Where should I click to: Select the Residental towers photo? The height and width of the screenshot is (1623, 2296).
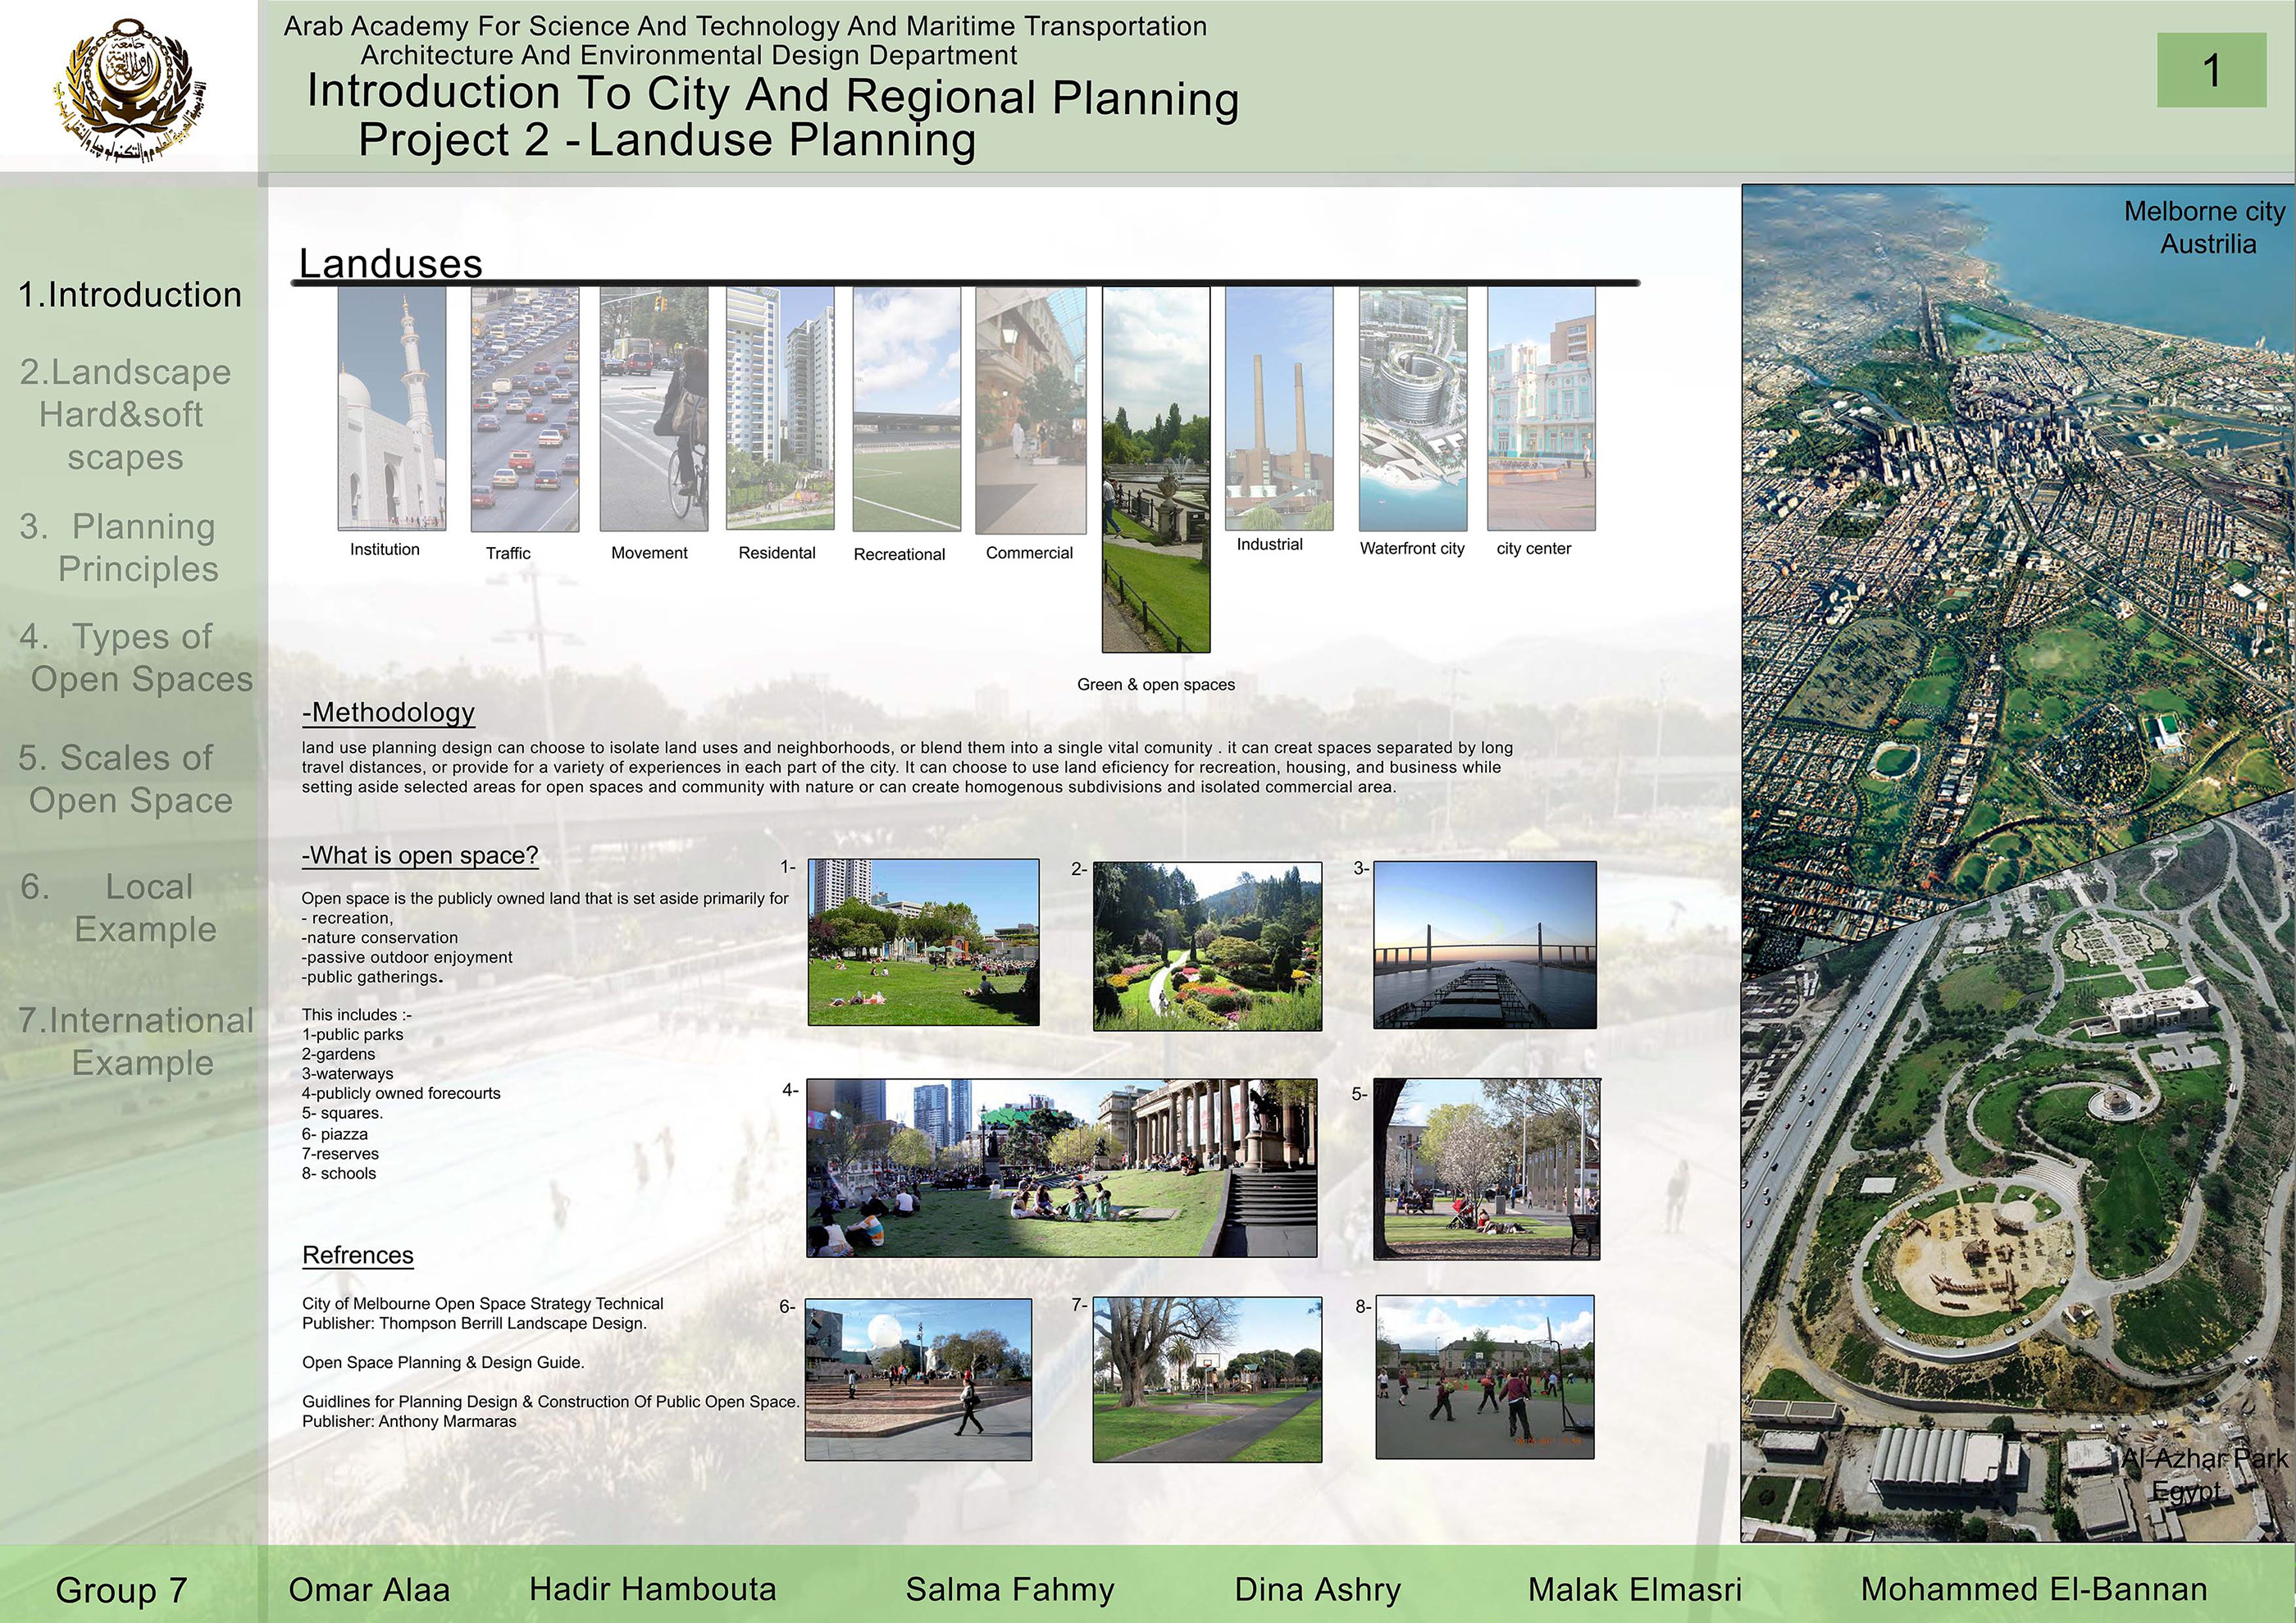[x=780, y=408]
